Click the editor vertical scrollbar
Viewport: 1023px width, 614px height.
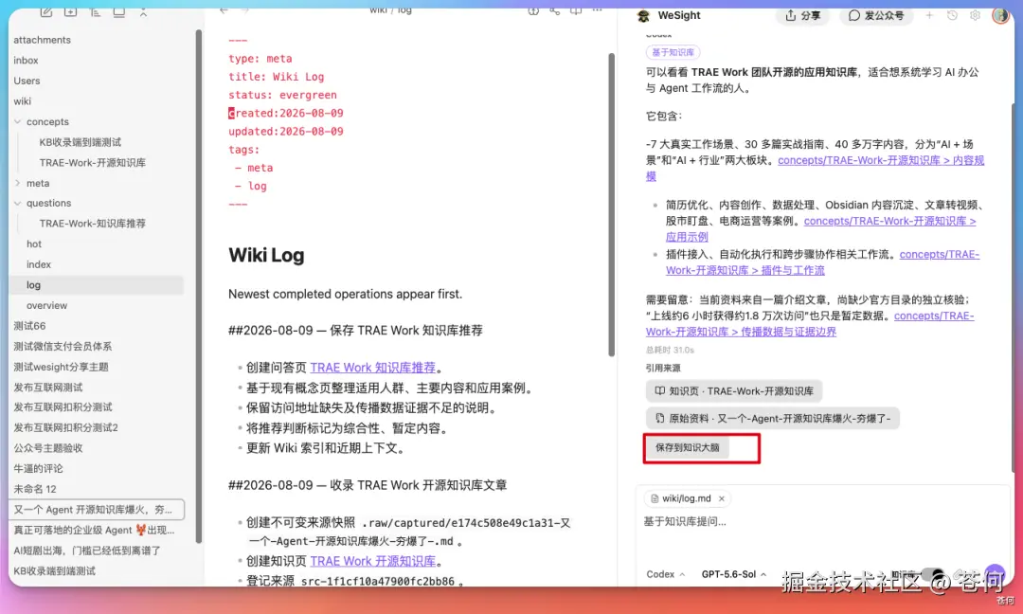(611, 205)
